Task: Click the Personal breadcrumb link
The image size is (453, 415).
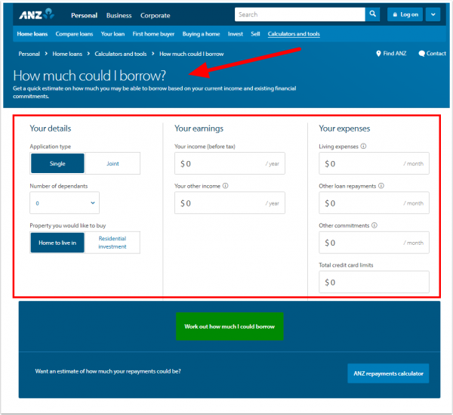Action: click(29, 54)
